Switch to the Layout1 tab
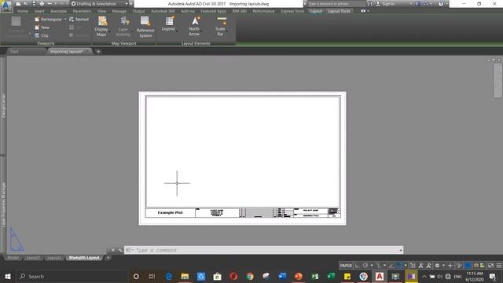The height and width of the screenshot is (283, 503). (33, 258)
